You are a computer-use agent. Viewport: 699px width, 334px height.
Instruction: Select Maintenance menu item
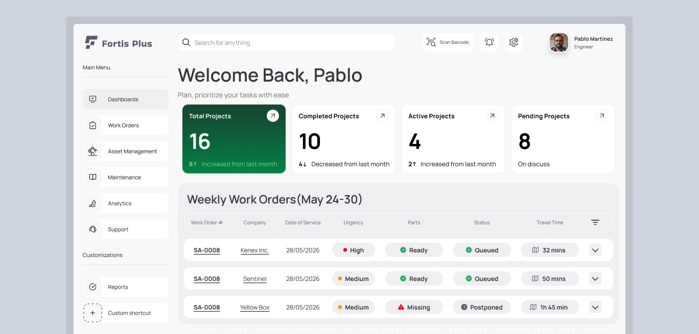click(x=126, y=177)
